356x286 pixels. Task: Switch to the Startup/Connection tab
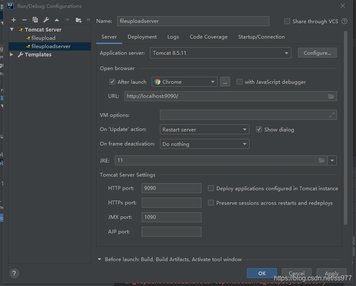pyautogui.click(x=262, y=37)
